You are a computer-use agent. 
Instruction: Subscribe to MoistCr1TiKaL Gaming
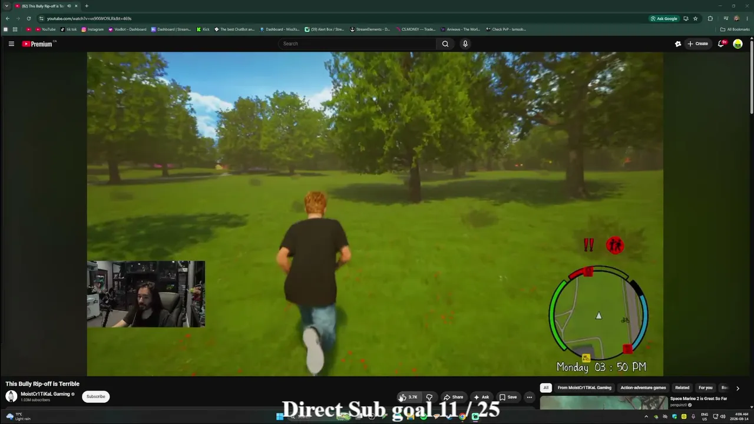click(x=95, y=396)
